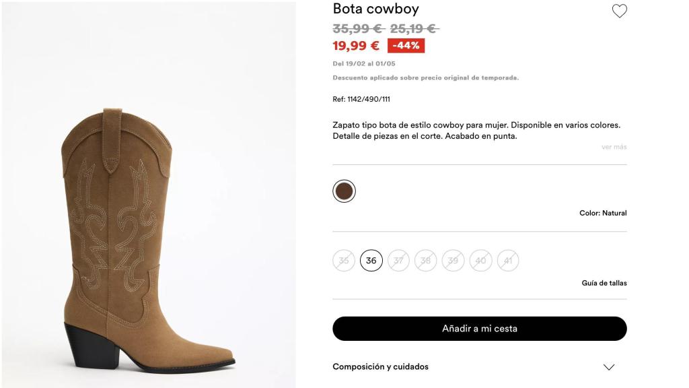Open the full description via ver más
The image size is (689, 388).
click(613, 146)
